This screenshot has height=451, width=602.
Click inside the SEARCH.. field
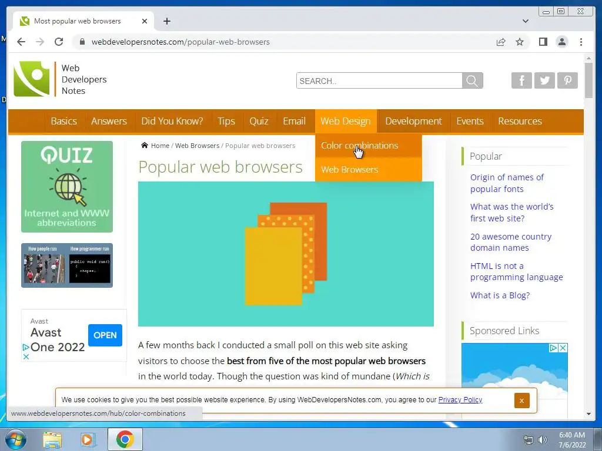(x=379, y=80)
